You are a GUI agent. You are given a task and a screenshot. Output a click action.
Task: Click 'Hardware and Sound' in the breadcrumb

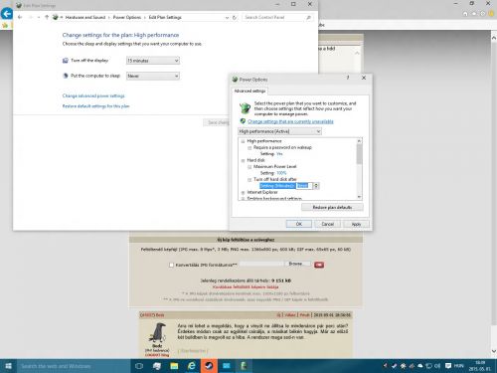[x=85, y=17]
